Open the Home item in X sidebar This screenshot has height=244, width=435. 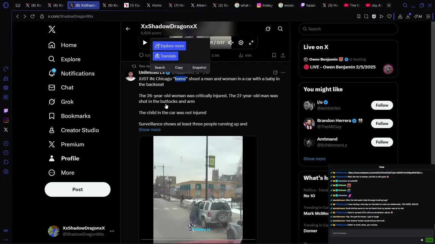(x=63, y=45)
